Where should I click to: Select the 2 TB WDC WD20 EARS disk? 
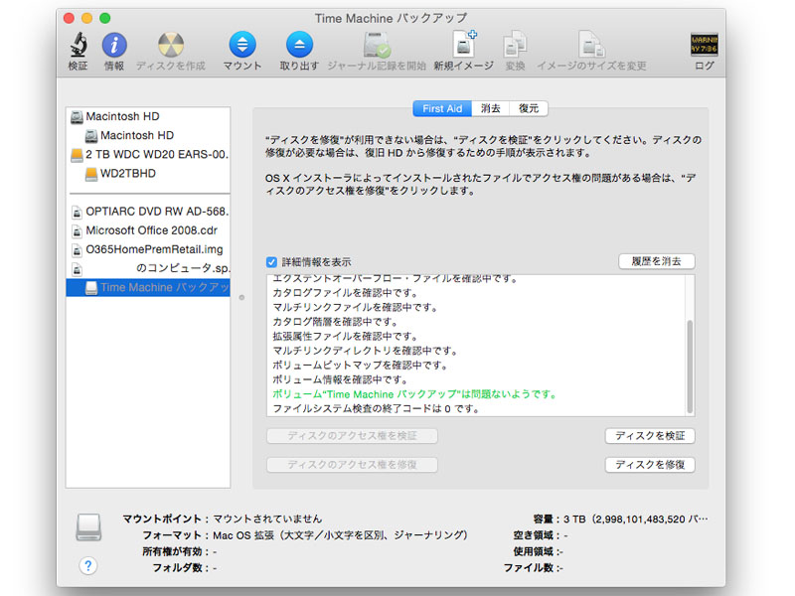[148, 155]
